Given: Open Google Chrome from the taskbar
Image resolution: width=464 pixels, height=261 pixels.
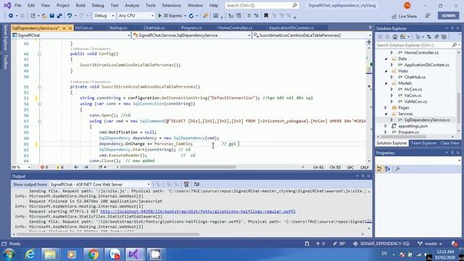Looking at the screenshot, I should point(94,254).
